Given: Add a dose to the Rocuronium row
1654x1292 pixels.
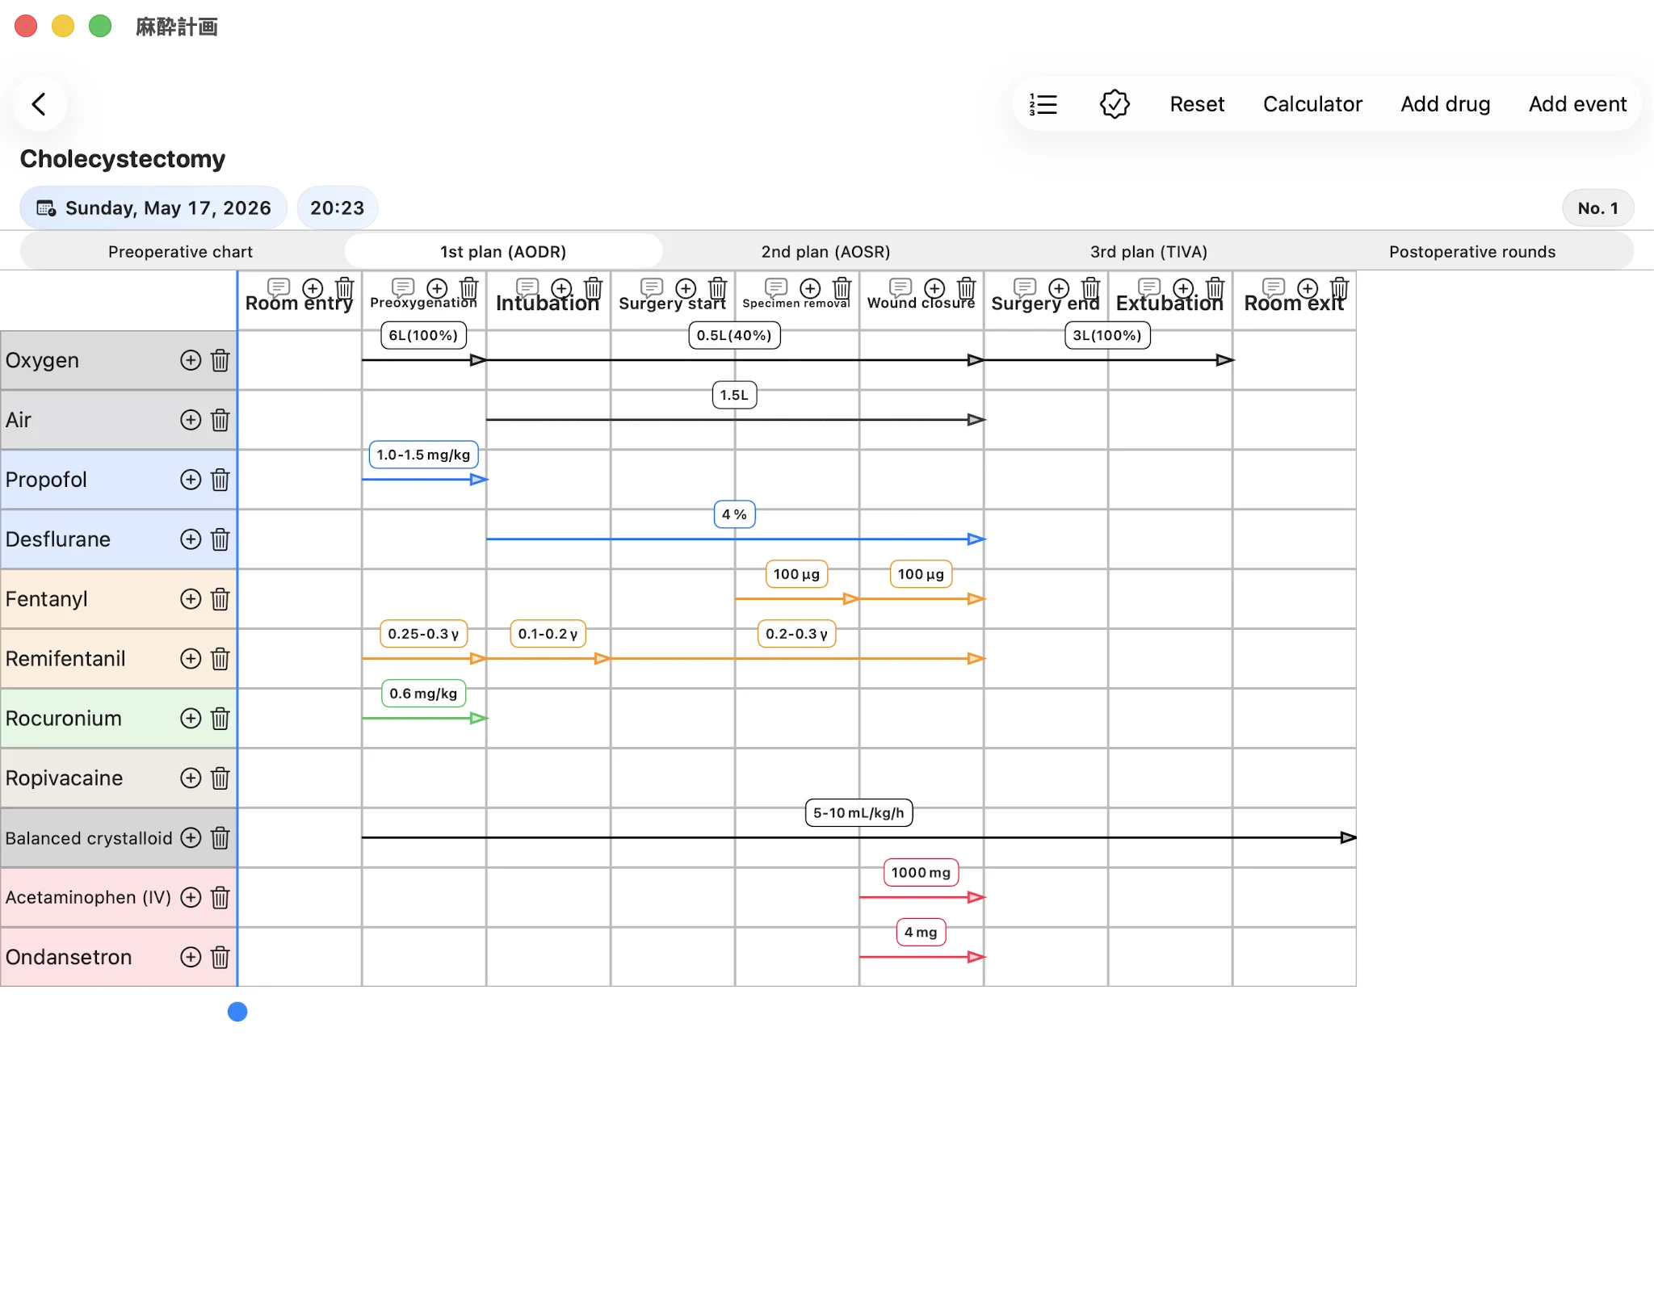Looking at the screenshot, I should [191, 719].
